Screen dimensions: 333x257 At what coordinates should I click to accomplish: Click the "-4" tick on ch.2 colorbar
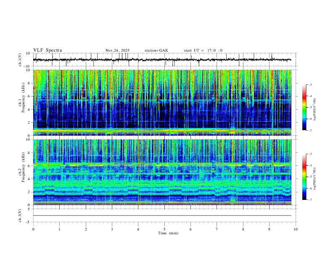click(x=310, y=165)
